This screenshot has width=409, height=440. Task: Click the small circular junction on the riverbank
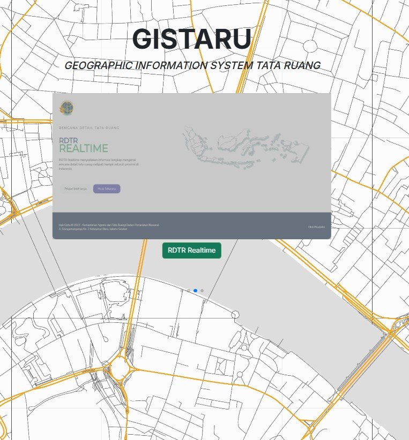coord(235,315)
